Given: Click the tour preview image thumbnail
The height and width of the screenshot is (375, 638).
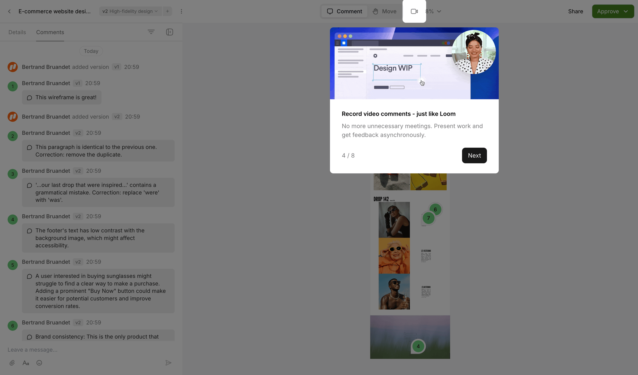Looking at the screenshot, I should (414, 63).
